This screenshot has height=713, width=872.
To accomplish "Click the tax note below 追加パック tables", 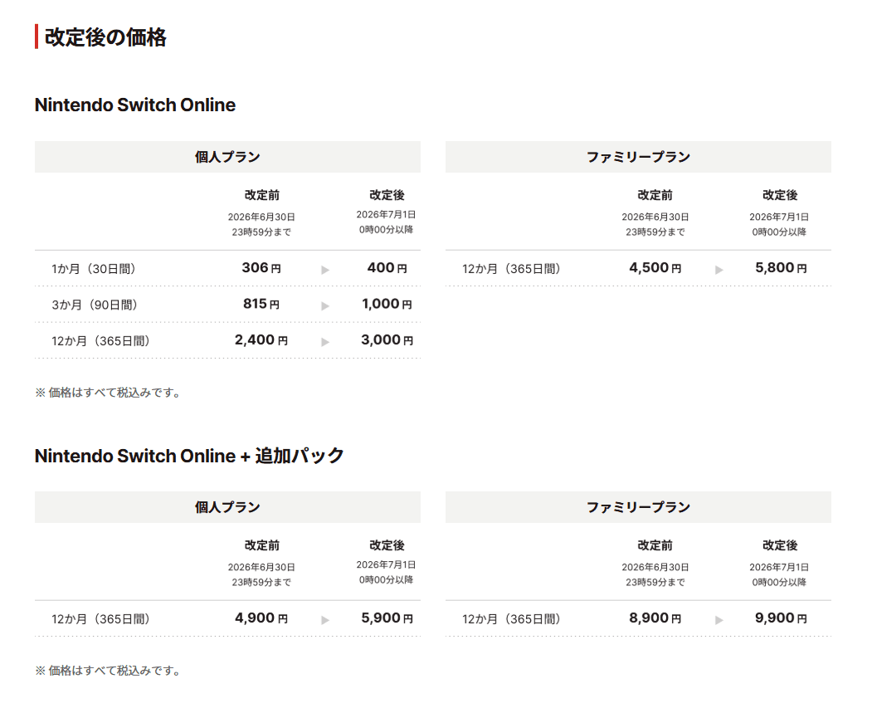I will pos(108,671).
